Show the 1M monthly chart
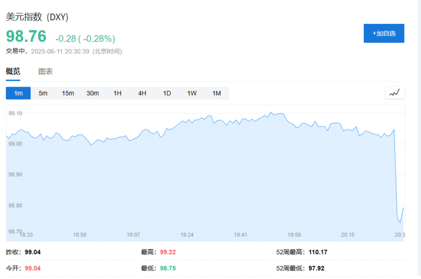This screenshot has width=421, height=279. pos(216,93)
